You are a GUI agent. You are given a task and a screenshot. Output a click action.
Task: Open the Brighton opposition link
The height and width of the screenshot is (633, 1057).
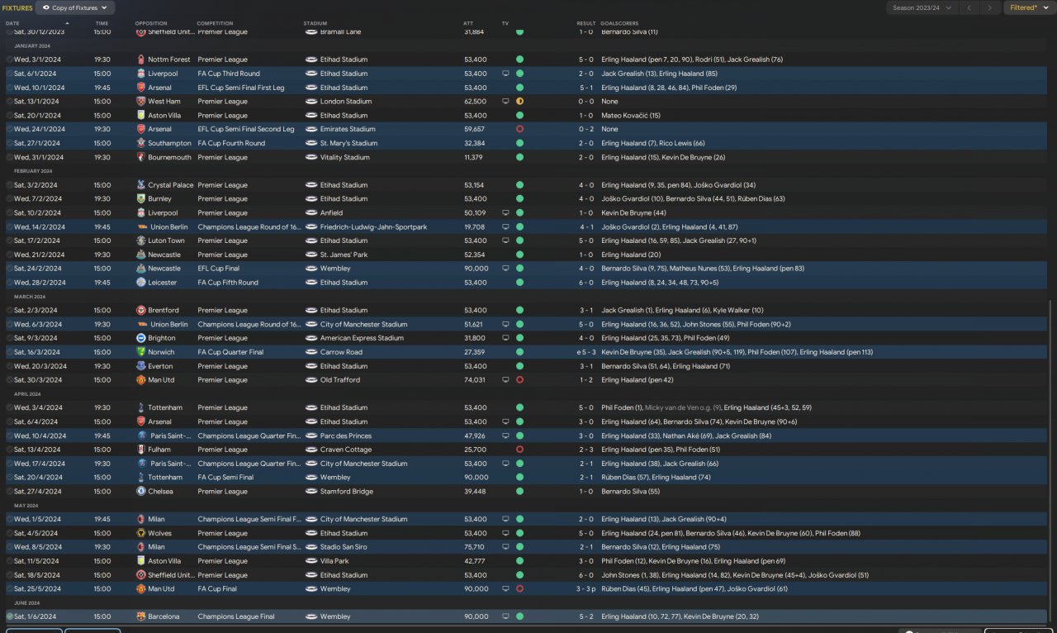162,338
